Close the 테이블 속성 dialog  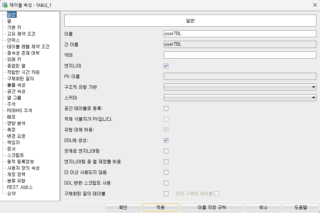point(315,5)
